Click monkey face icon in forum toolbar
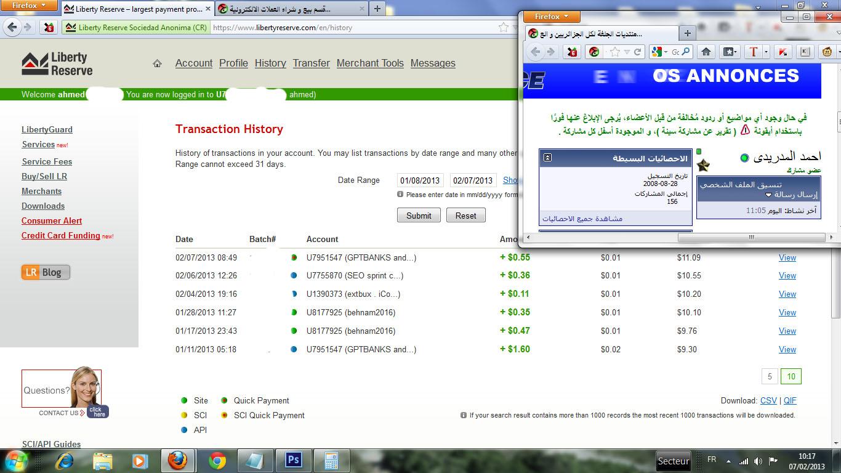Screen dimensions: 841x473 click(x=827, y=52)
